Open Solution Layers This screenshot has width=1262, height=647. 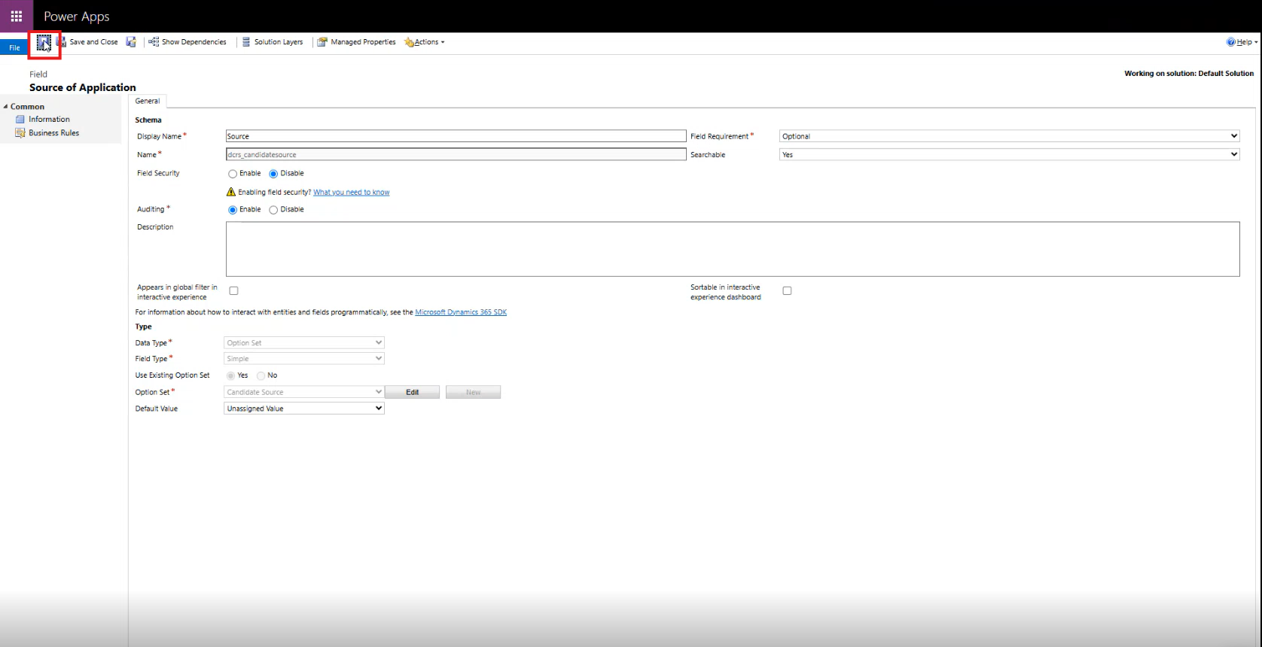[273, 42]
